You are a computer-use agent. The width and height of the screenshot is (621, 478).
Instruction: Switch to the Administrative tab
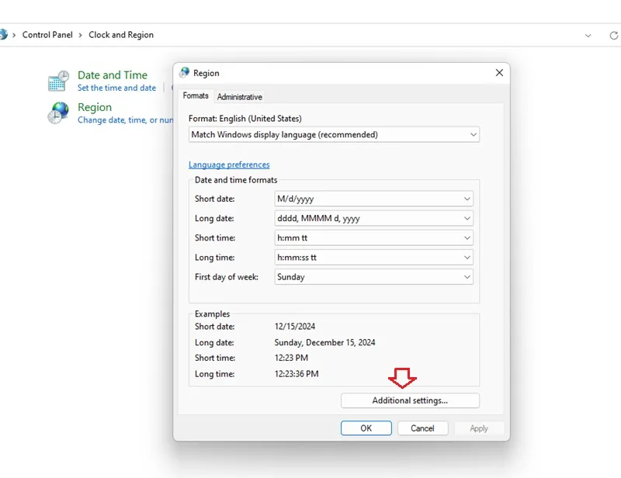pos(239,97)
